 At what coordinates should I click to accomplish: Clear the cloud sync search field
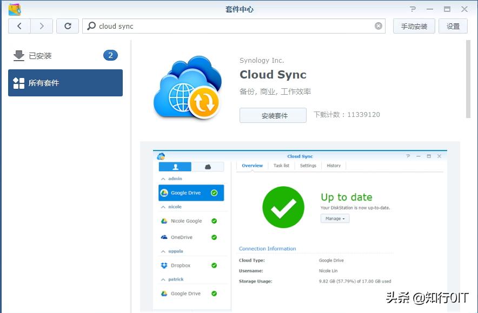click(379, 26)
